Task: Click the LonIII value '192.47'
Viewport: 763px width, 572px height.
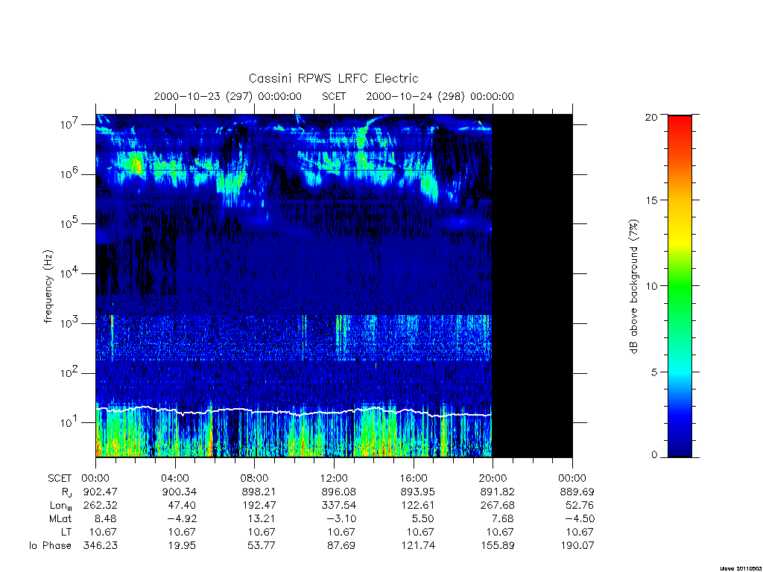Action: point(259,506)
